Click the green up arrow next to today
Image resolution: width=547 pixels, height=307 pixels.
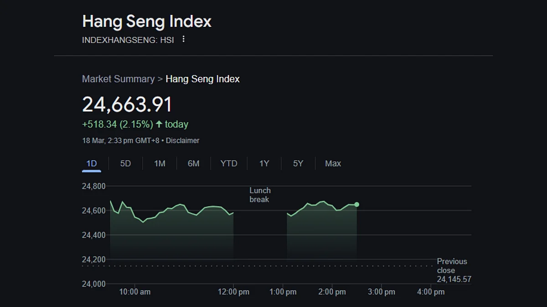pos(159,124)
